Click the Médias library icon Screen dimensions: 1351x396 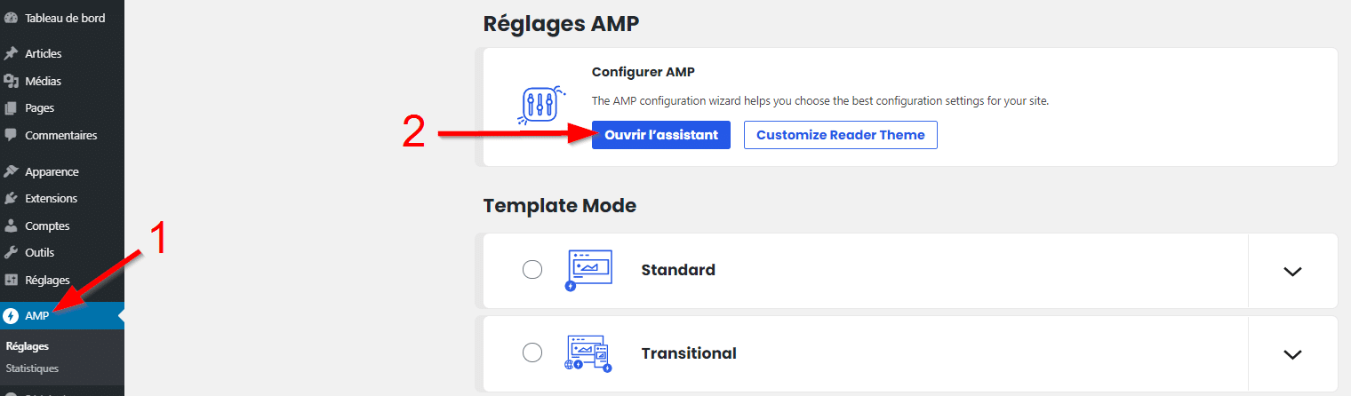point(11,81)
